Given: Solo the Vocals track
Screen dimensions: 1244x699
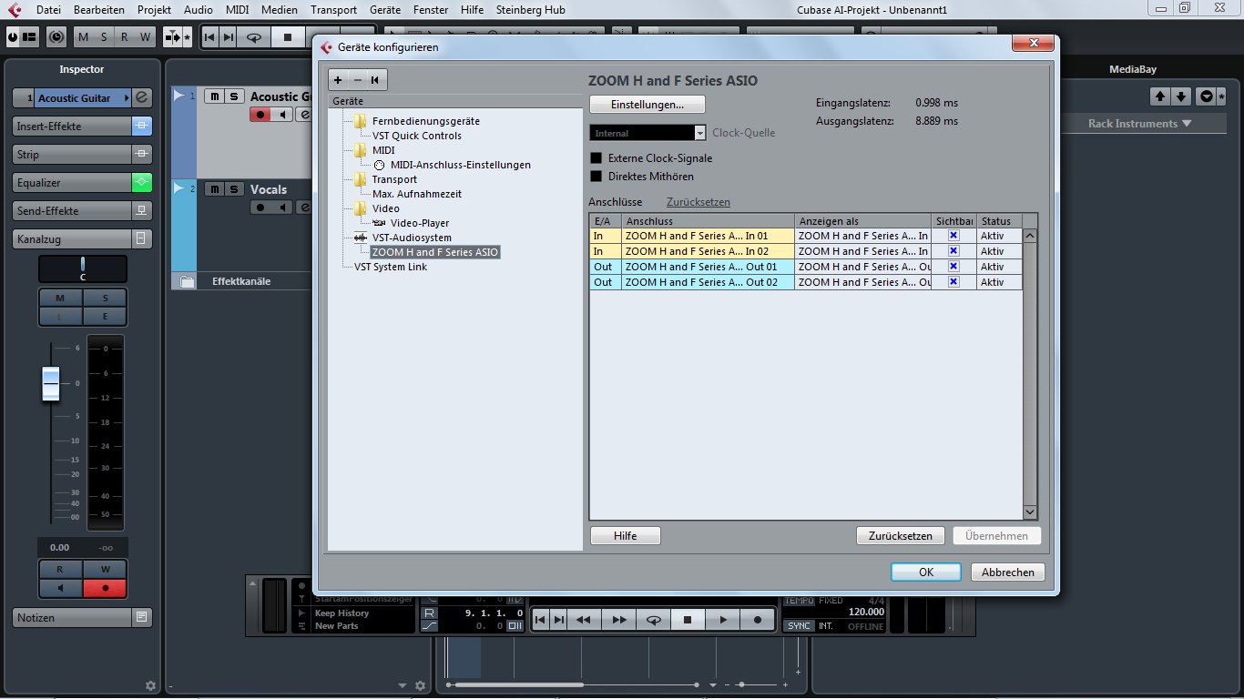Looking at the screenshot, I should [234, 189].
